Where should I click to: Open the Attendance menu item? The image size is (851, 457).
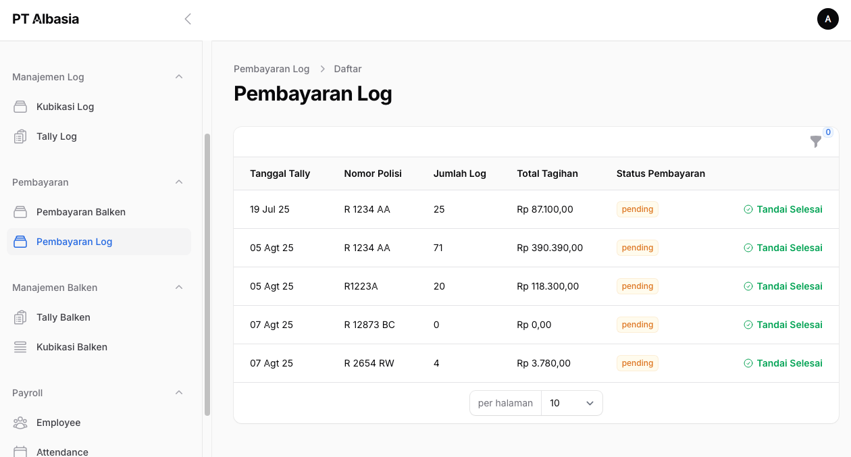point(62,452)
